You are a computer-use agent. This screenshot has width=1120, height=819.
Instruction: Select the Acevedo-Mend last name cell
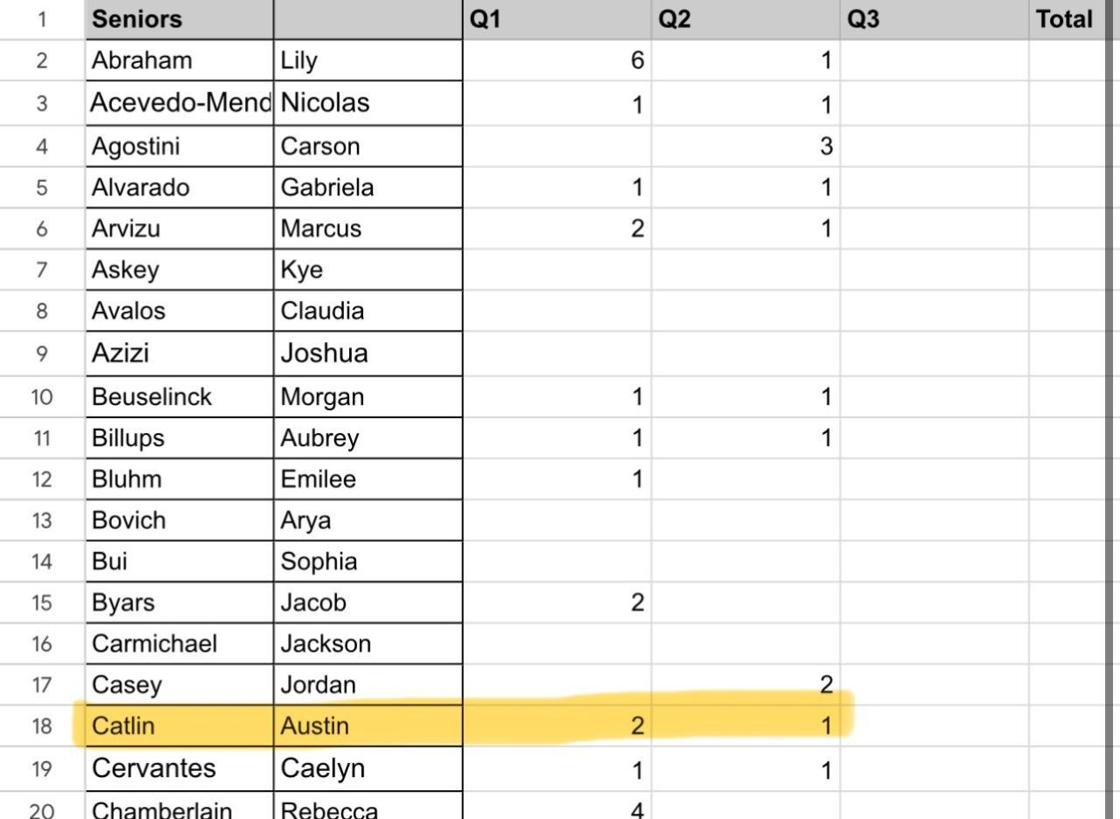178,103
